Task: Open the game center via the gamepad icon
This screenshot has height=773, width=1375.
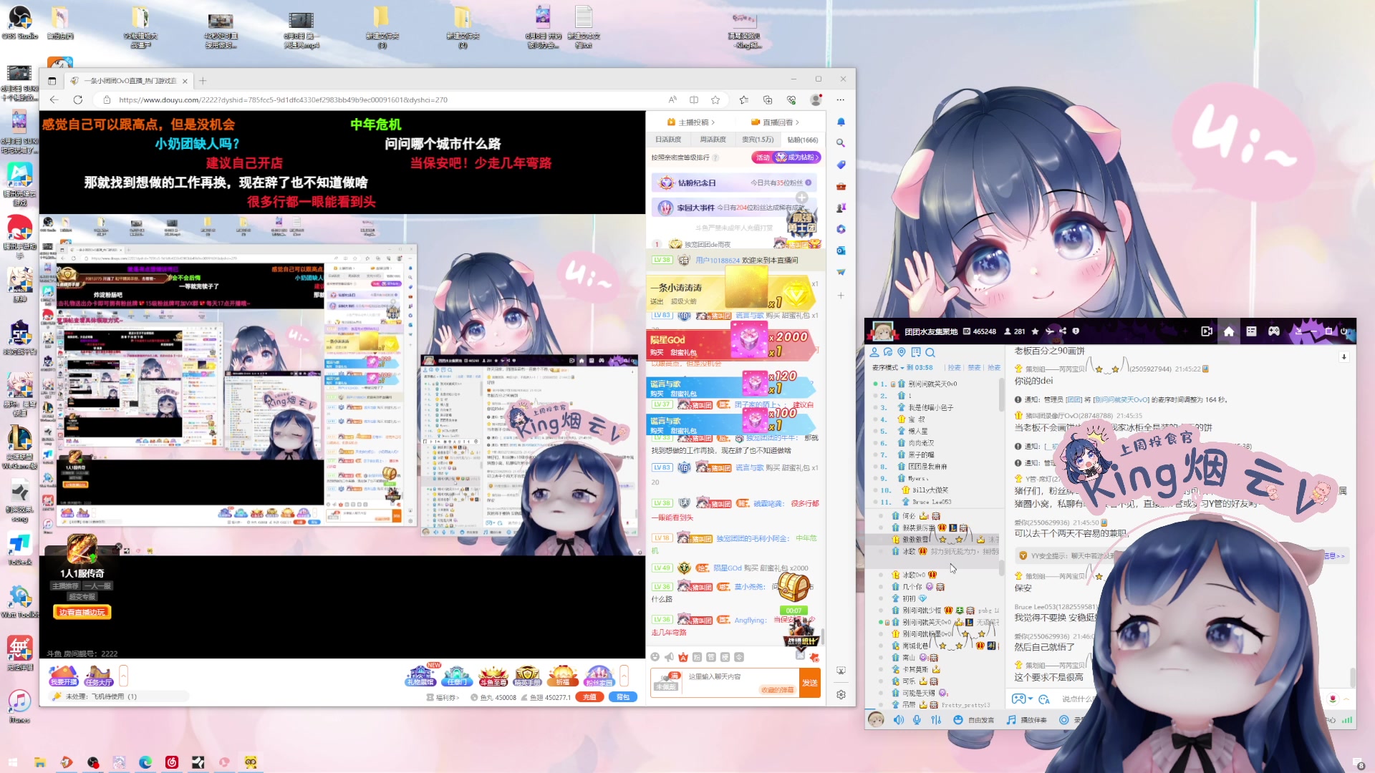Action: [1273, 332]
